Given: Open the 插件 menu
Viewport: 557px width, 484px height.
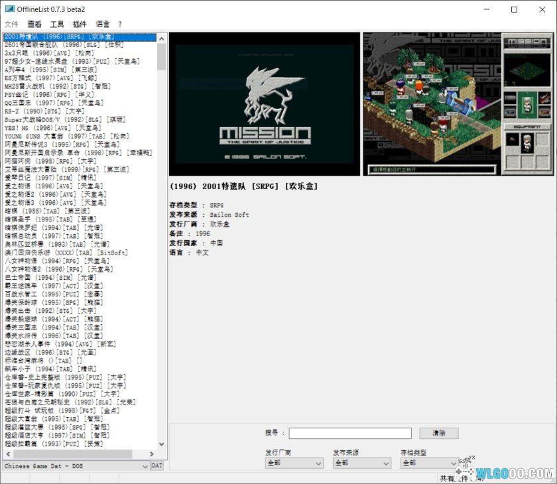Looking at the screenshot, I should pyautogui.click(x=80, y=24).
